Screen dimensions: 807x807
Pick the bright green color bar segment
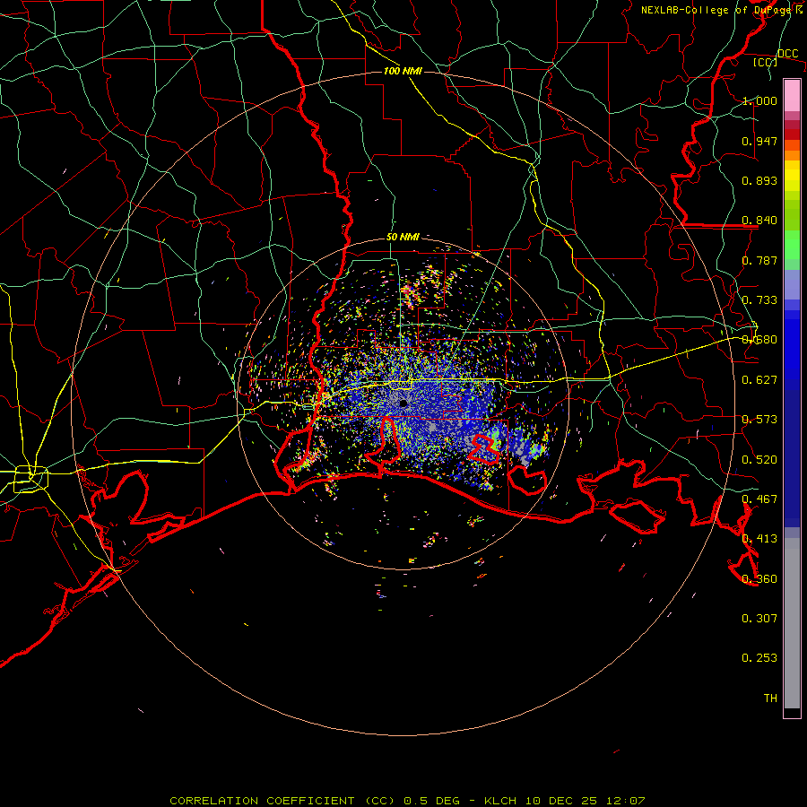coord(792,245)
